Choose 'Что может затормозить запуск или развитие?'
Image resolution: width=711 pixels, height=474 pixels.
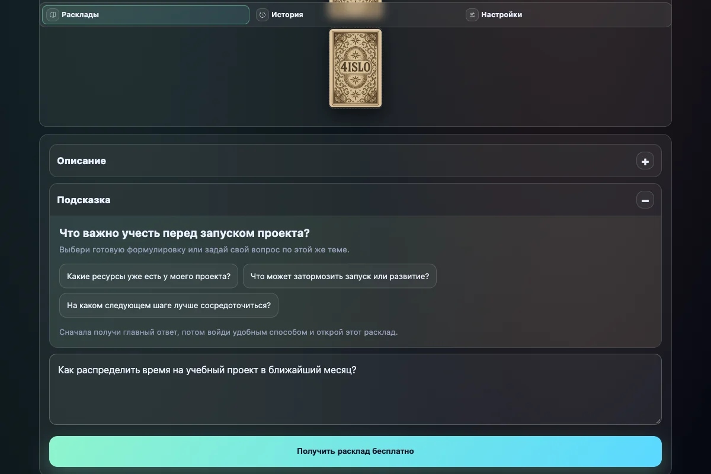tap(340, 276)
